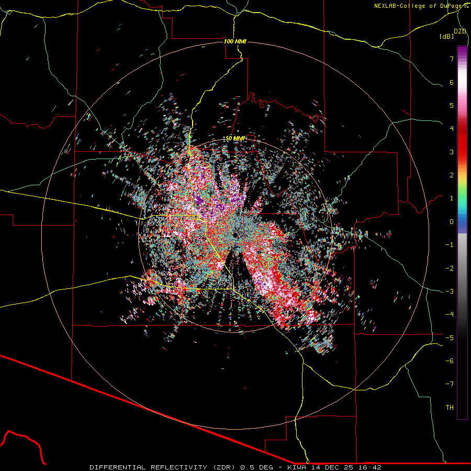The image size is (471, 471).
Task: Click the 50 NMI range ring label
Action: [x=235, y=138]
